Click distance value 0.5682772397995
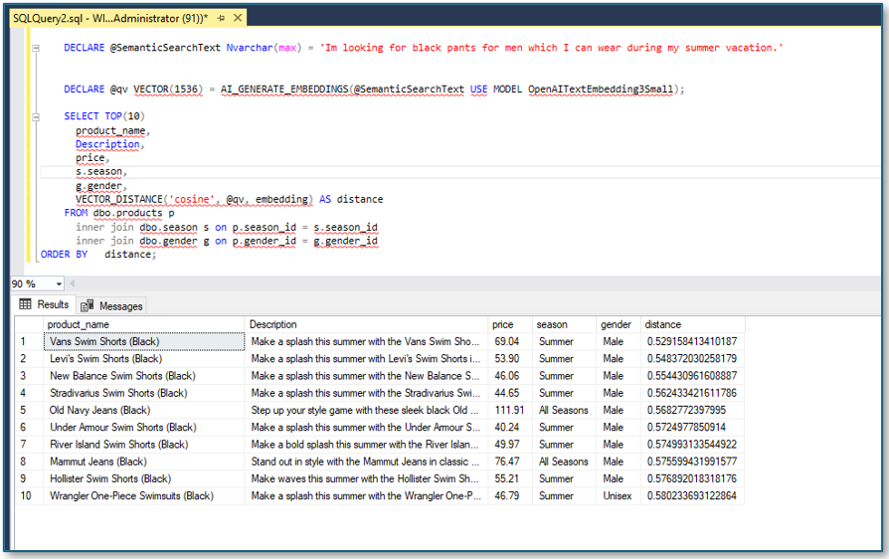The width and height of the screenshot is (889, 559). (692, 410)
